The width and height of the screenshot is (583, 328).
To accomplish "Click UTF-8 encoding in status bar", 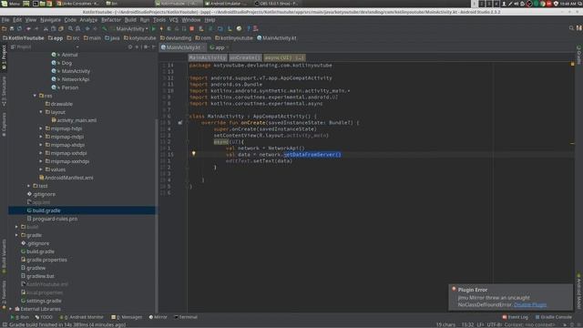I will pyautogui.click(x=494, y=324).
